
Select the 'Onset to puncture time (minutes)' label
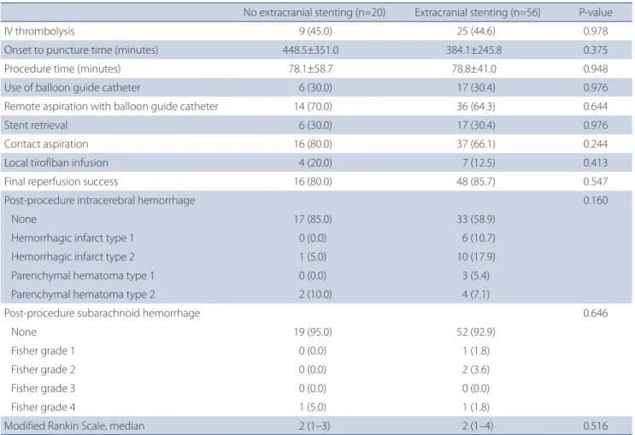pos(81,50)
